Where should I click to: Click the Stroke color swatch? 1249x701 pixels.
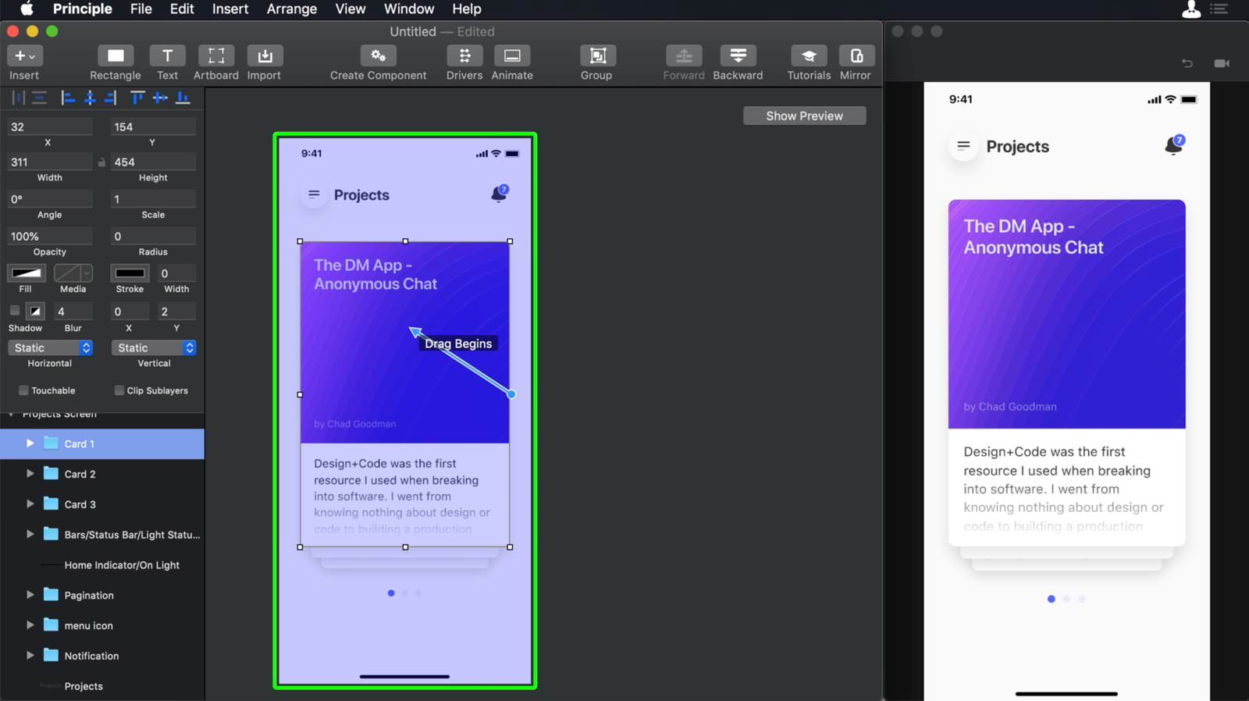(x=130, y=273)
